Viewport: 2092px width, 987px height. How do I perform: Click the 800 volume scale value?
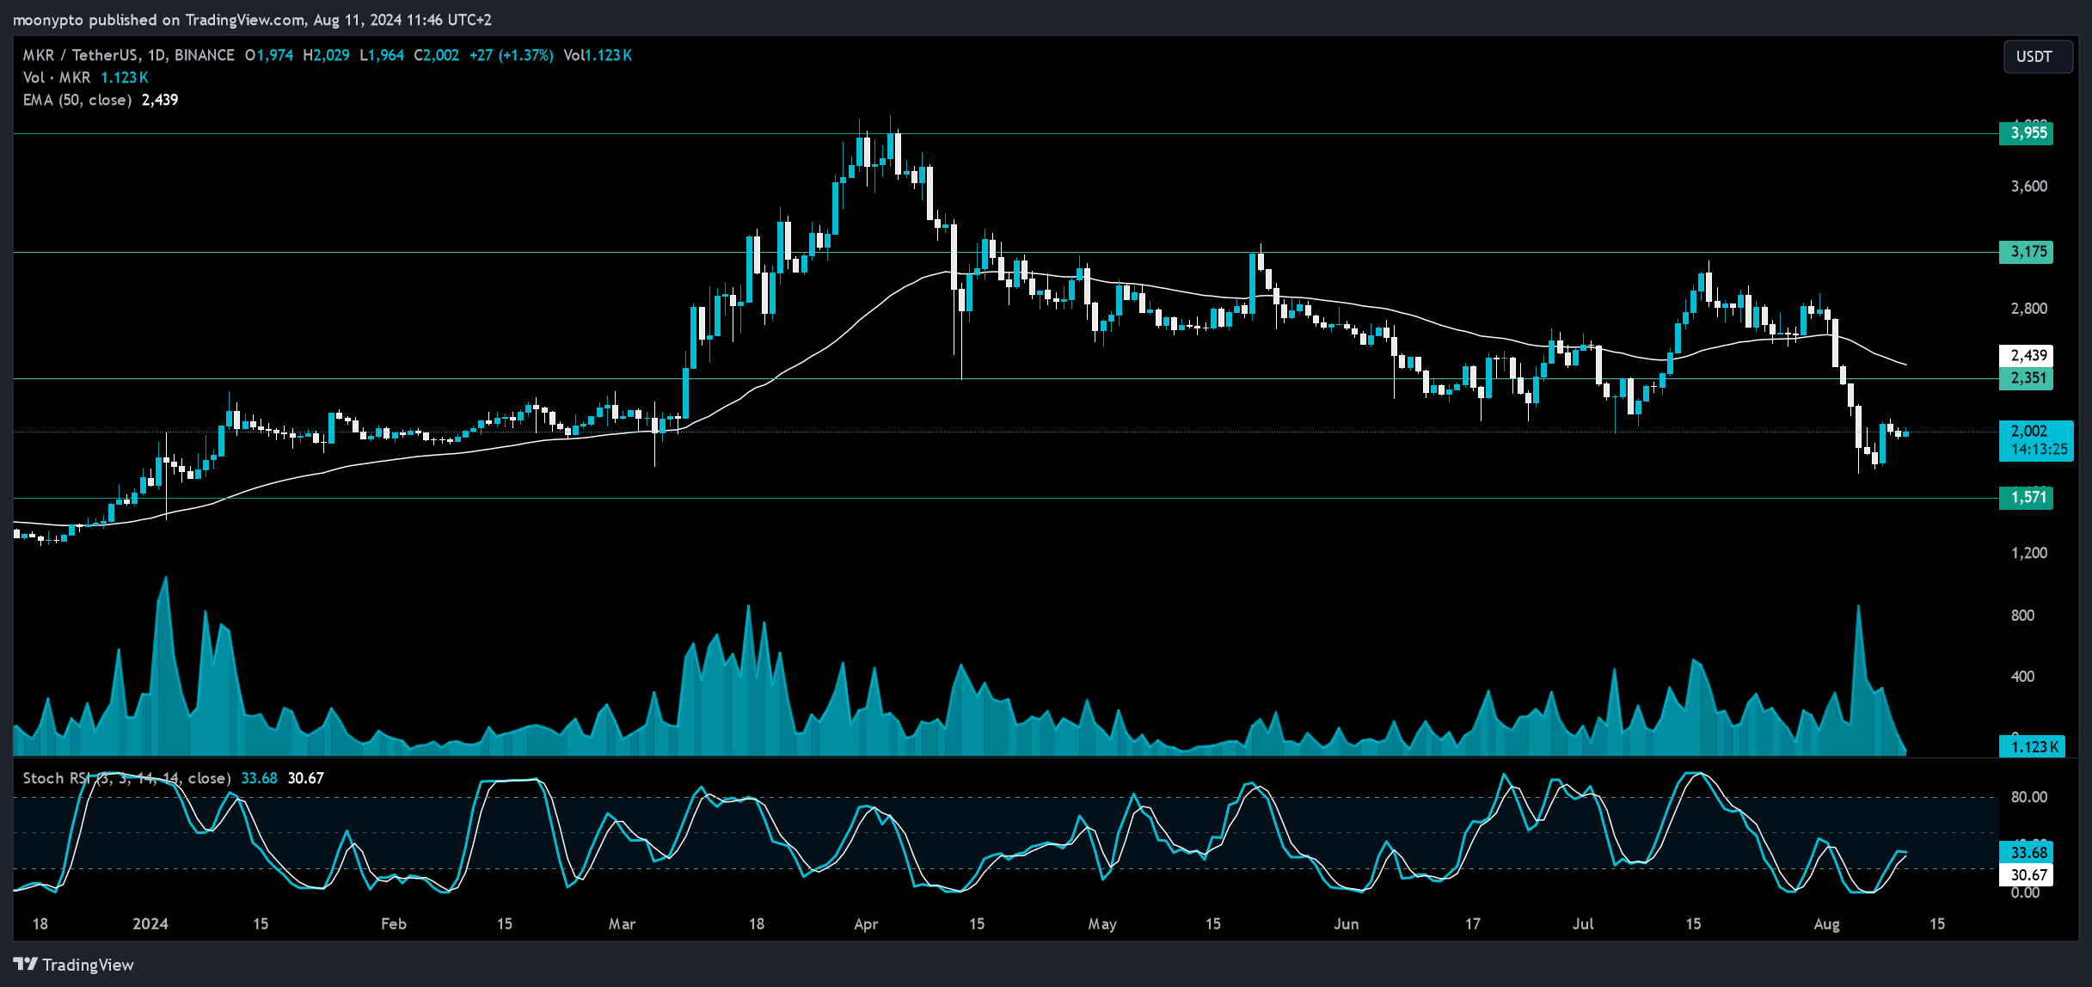(2023, 616)
